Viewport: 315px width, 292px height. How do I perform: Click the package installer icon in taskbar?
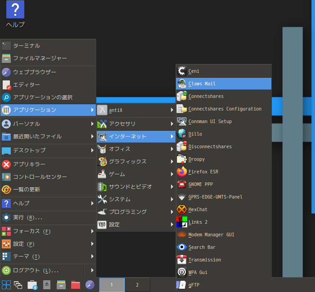coord(32,285)
